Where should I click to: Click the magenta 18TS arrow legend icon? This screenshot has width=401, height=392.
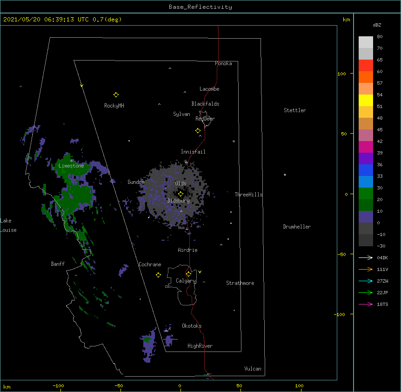pyautogui.click(x=366, y=304)
